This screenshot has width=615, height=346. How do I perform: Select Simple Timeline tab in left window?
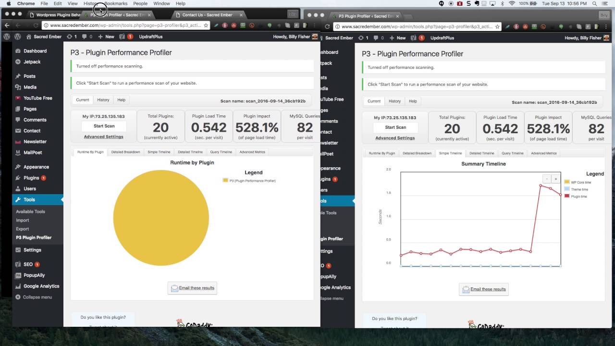click(x=159, y=152)
